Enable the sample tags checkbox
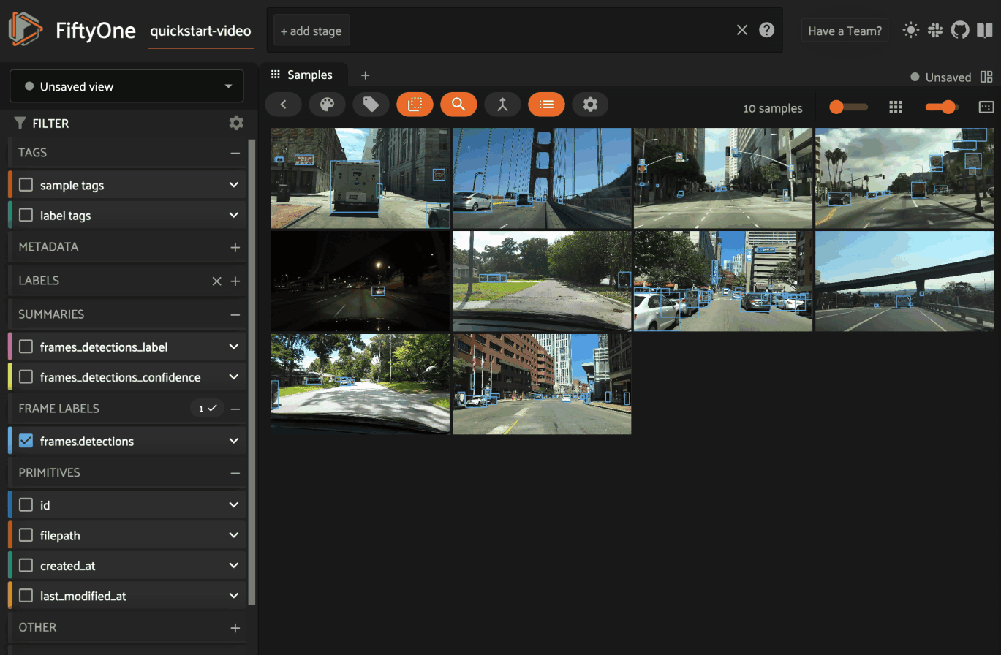 (x=26, y=185)
